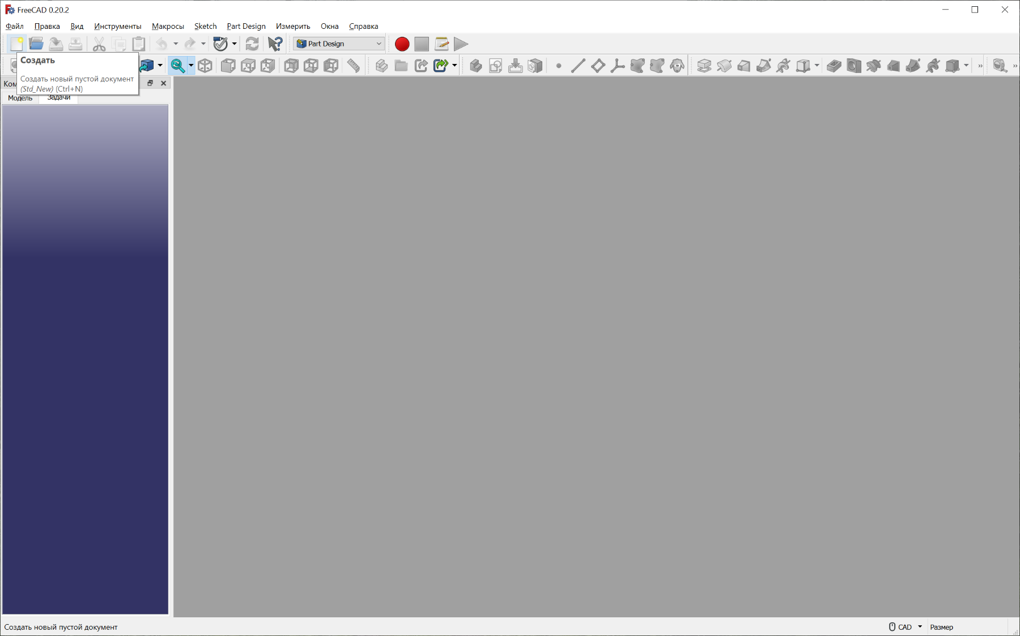Click the Redo arrow icon
The height and width of the screenshot is (636, 1020).
pos(190,44)
